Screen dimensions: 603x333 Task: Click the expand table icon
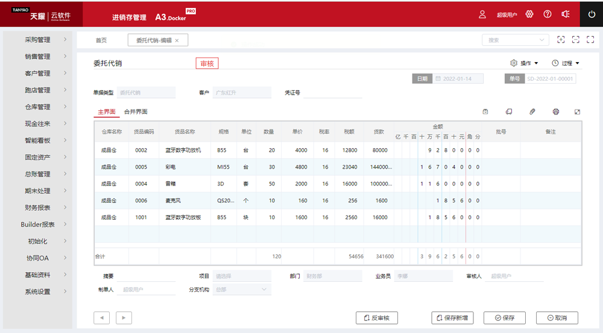click(577, 112)
